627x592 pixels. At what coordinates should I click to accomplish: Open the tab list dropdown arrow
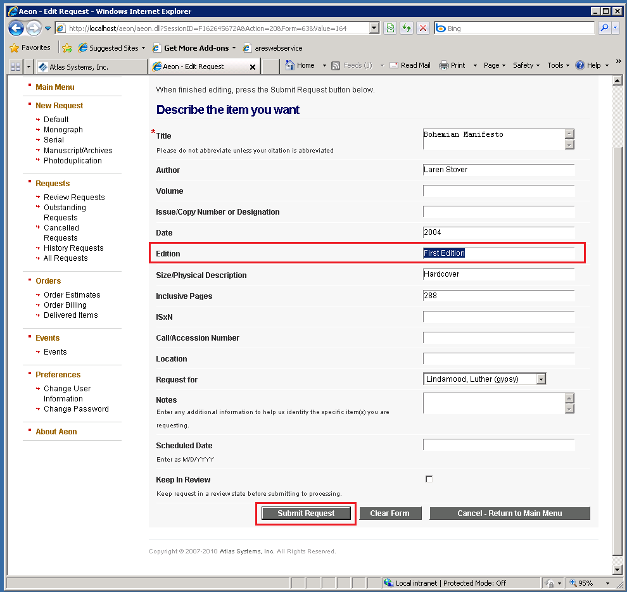coord(28,66)
